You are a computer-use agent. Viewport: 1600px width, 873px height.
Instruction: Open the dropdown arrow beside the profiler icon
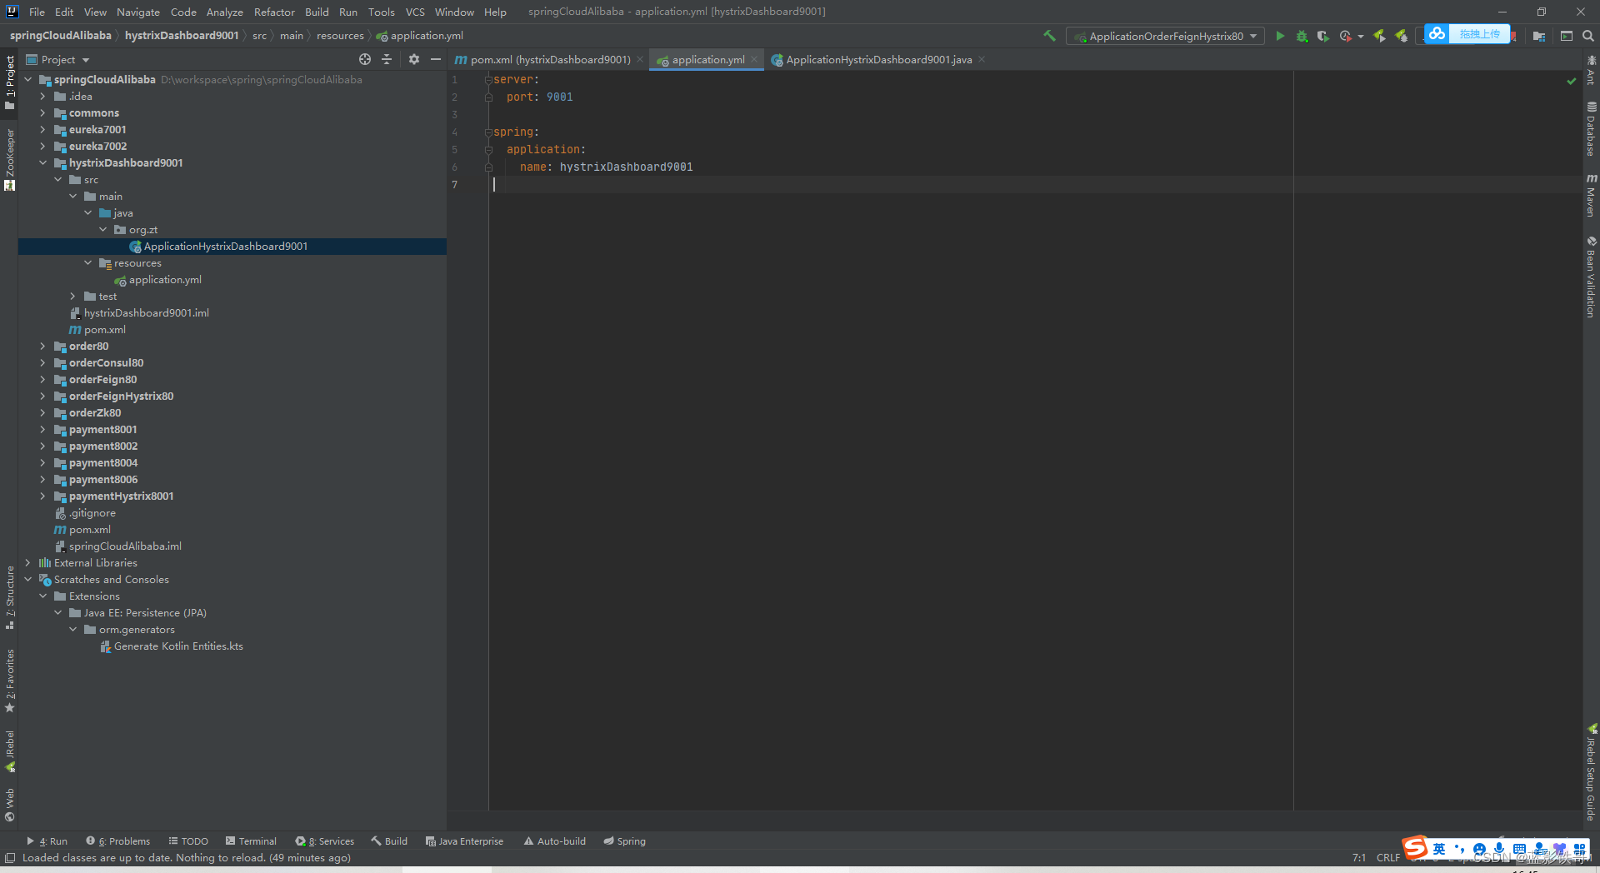coord(1361,36)
